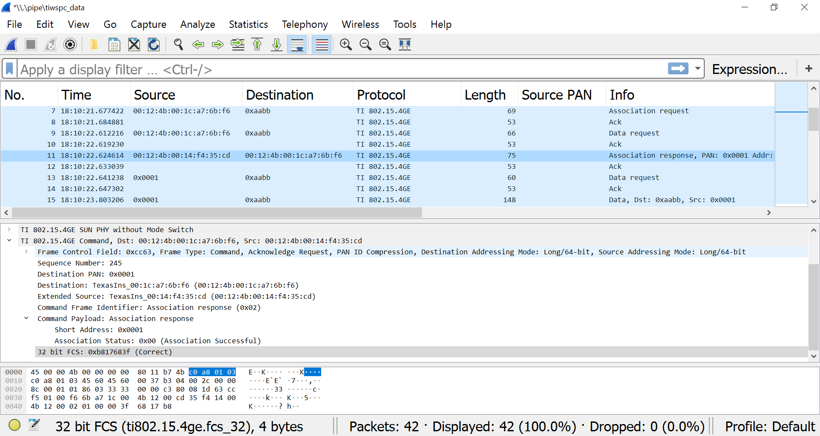Click the resize columns icon

click(x=404, y=44)
